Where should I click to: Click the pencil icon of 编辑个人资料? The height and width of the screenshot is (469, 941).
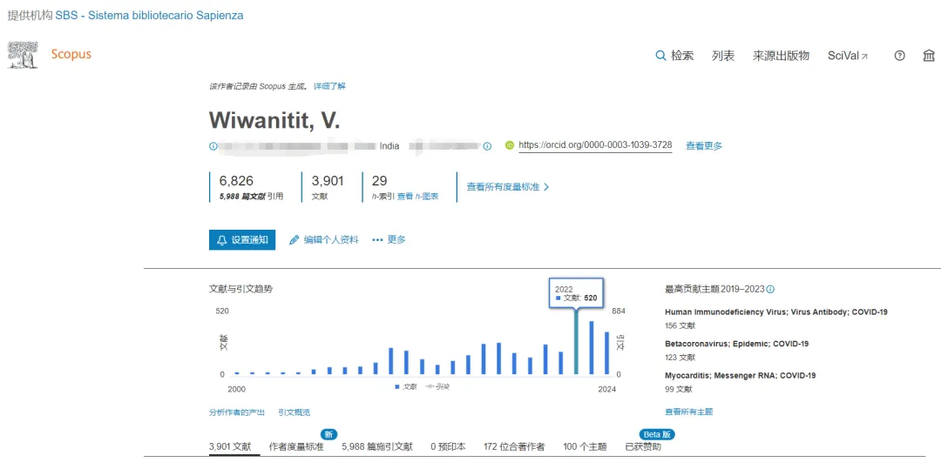tap(294, 239)
